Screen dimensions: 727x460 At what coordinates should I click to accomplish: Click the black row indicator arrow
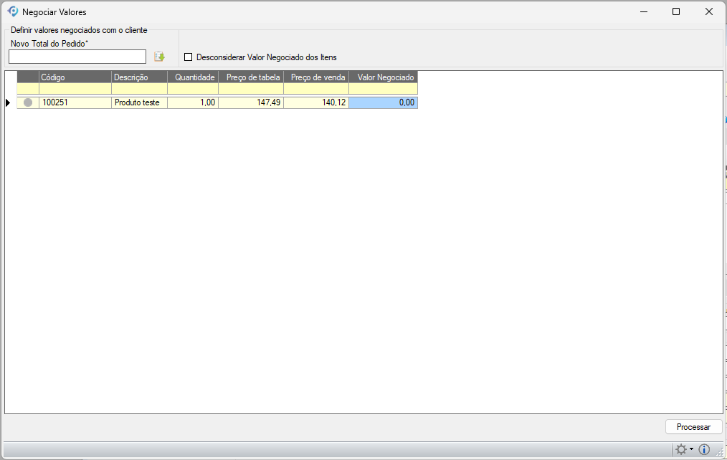pos(8,102)
